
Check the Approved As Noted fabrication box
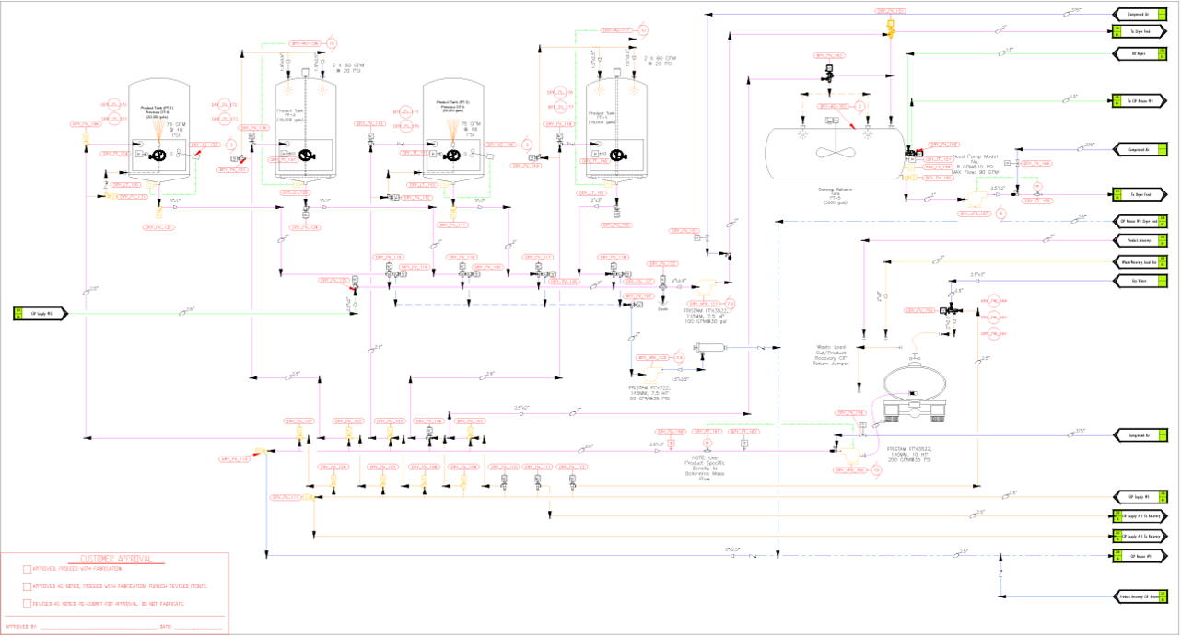28,586
